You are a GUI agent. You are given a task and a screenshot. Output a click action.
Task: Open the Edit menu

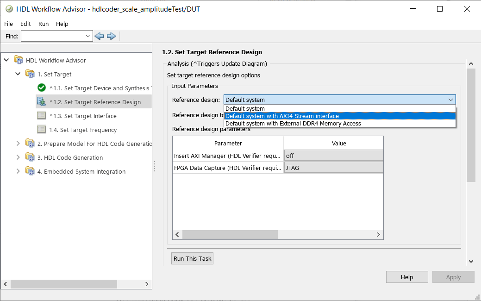click(x=25, y=24)
